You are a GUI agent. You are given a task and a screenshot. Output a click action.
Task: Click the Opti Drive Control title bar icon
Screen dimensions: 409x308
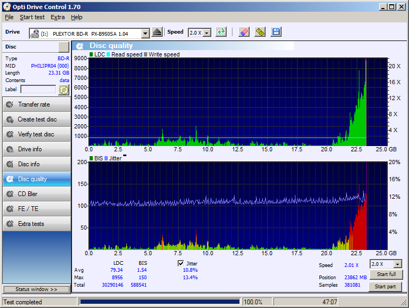tap(7, 7)
